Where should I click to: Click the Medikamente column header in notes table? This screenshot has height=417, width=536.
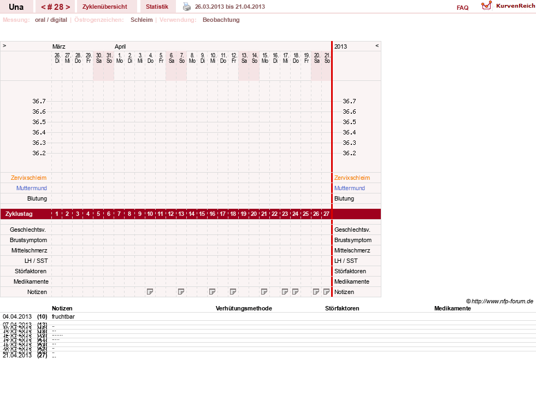coord(452,308)
